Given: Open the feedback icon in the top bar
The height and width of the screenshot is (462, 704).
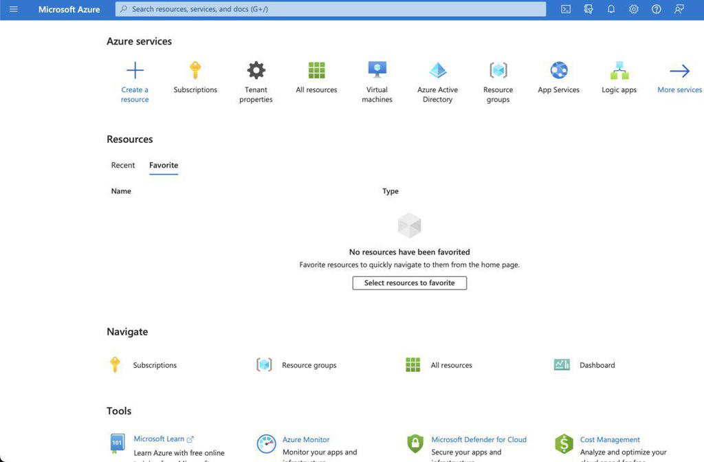Looking at the screenshot, I should click(679, 9).
